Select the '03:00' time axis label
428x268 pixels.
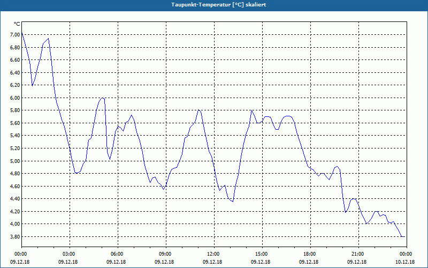tap(70, 254)
